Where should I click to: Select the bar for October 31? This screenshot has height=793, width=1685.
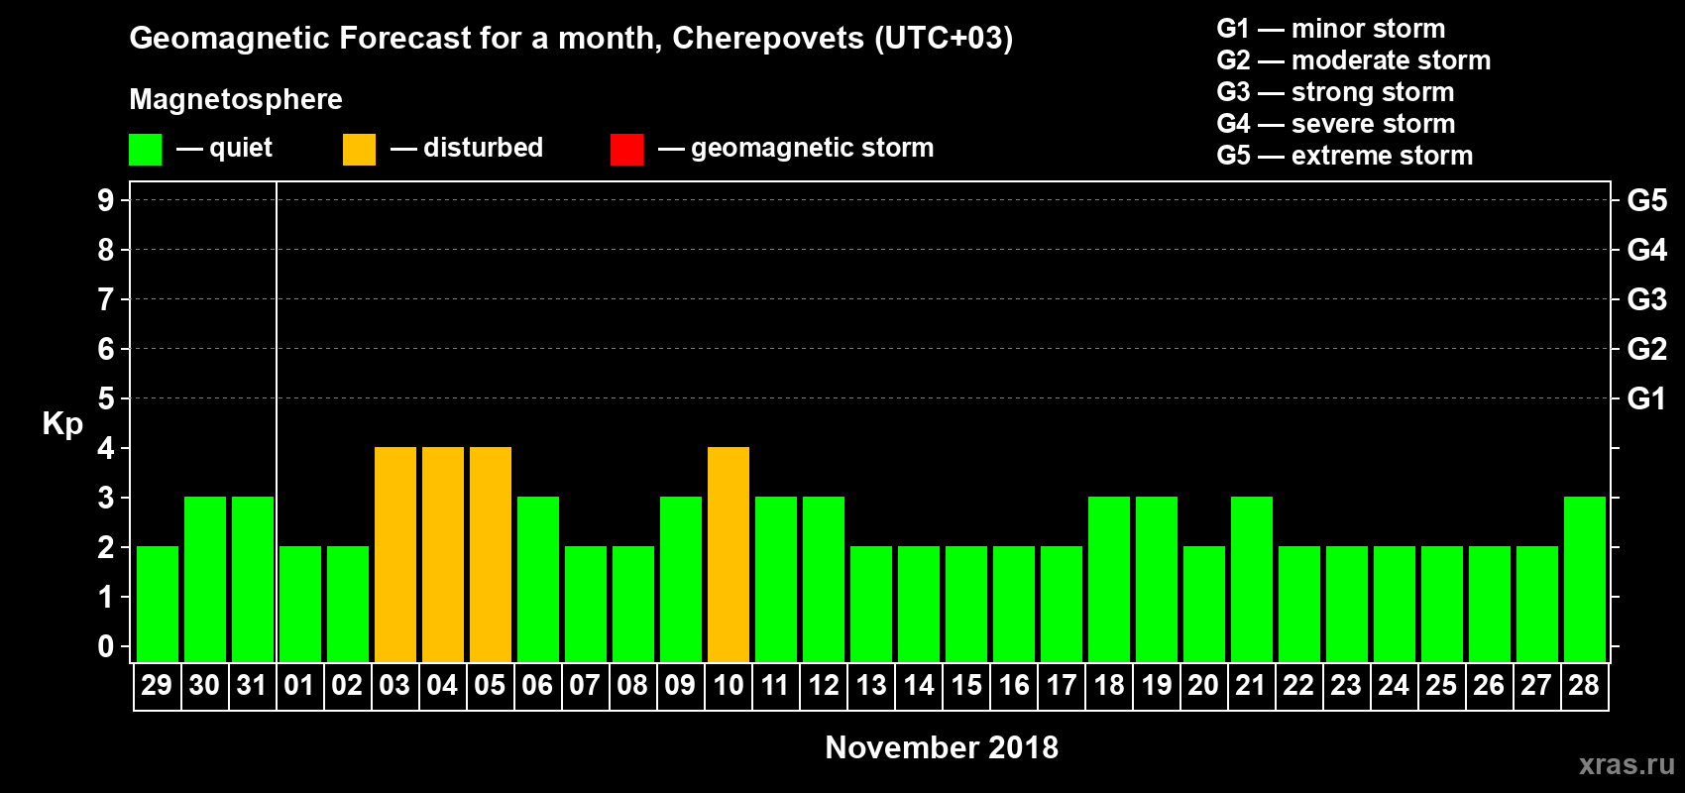click(253, 580)
